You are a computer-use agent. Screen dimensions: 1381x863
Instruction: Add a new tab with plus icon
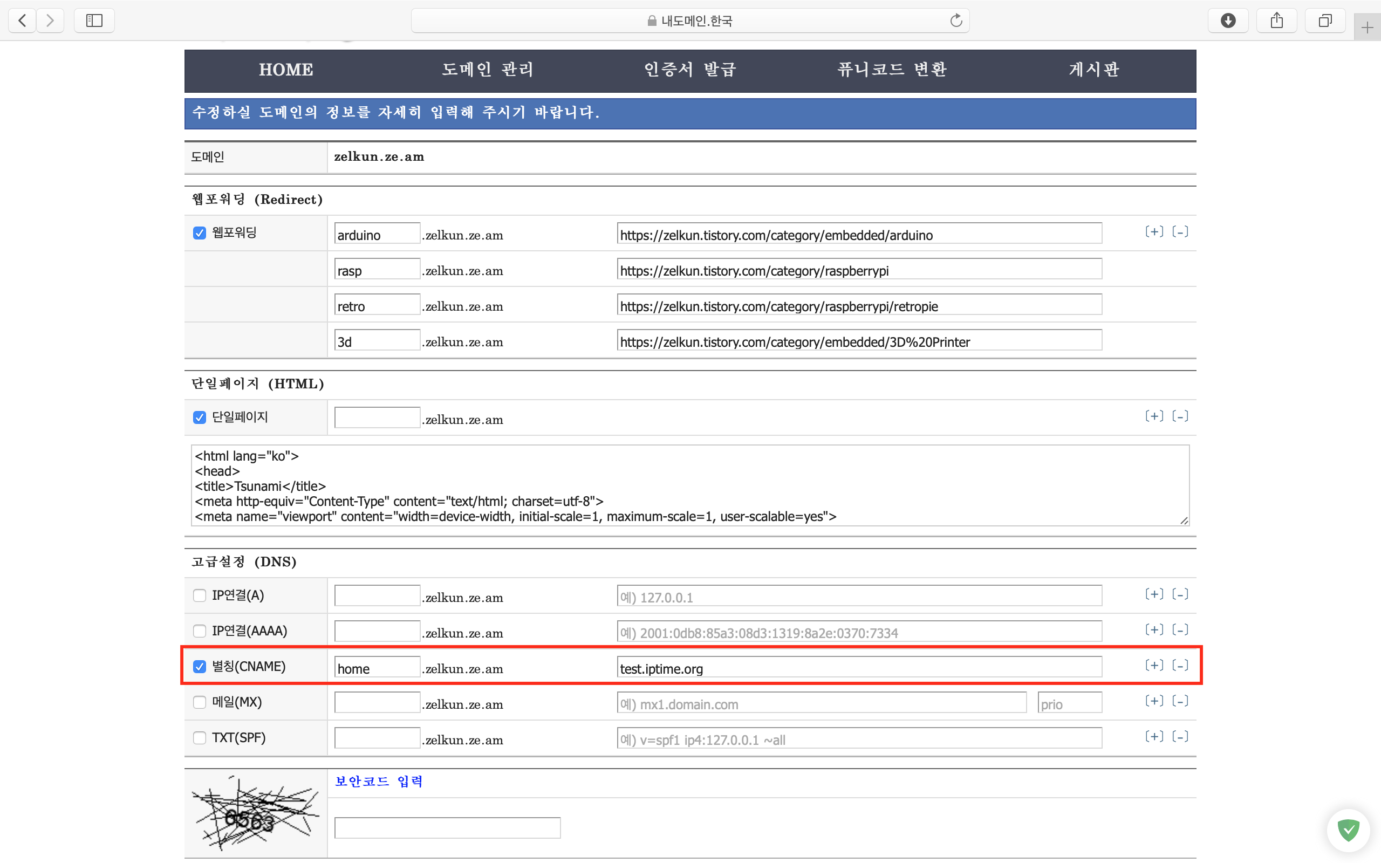[1368, 27]
